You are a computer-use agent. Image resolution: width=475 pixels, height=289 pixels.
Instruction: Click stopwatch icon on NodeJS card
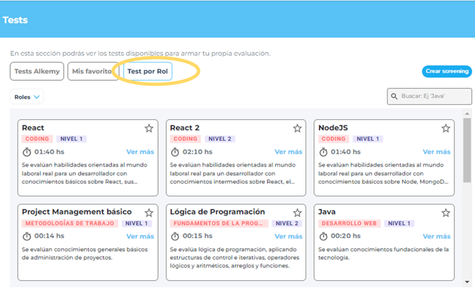324,152
